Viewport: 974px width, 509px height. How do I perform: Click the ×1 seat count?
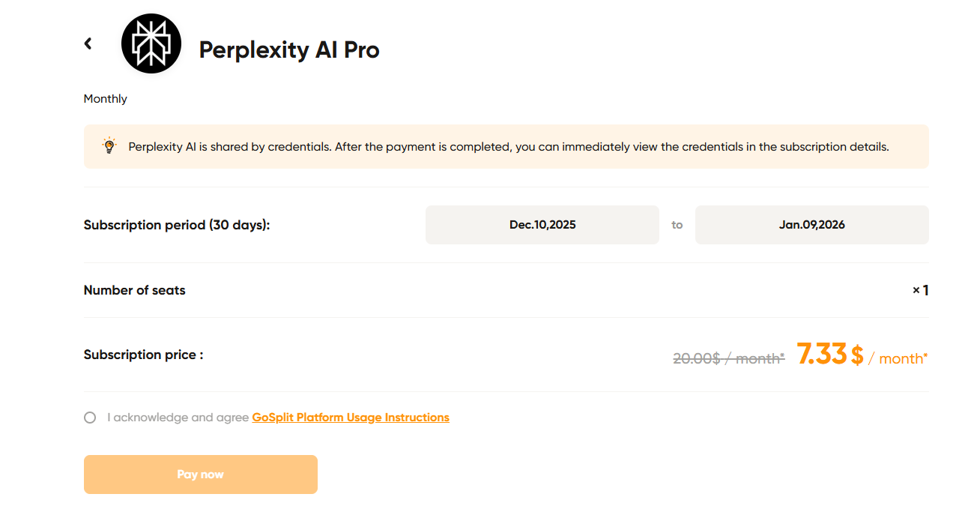[x=920, y=290]
